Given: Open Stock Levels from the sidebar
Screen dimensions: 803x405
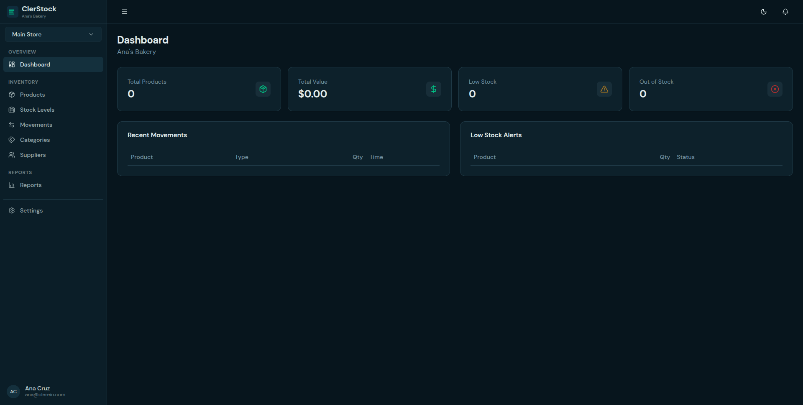Looking at the screenshot, I should click(37, 110).
